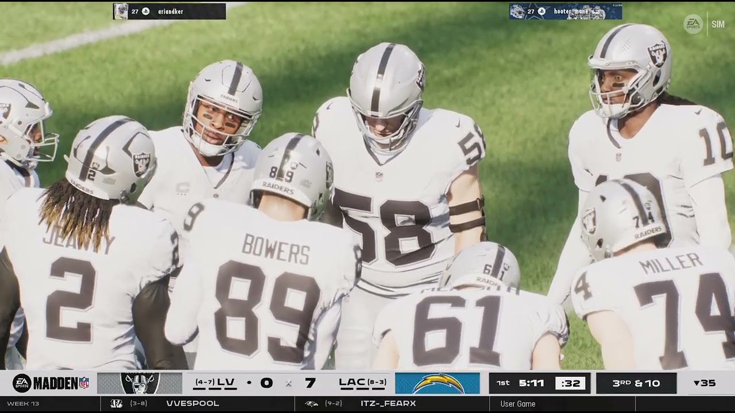The height and width of the screenshot is (413, 735).
Task: Click the :32 play clock box
Action: [570, 383]
